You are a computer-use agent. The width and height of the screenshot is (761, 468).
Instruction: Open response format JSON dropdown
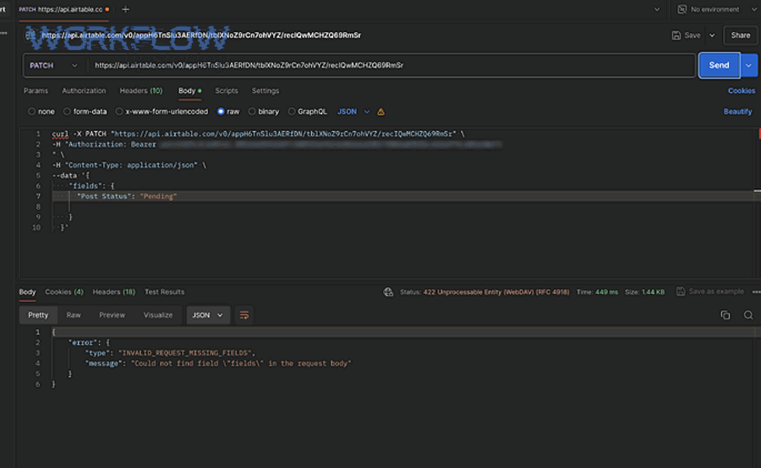click(x=207, y=315)
